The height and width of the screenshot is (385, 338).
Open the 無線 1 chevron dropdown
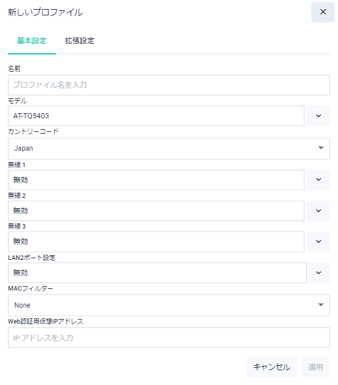(x=318, y=180)
